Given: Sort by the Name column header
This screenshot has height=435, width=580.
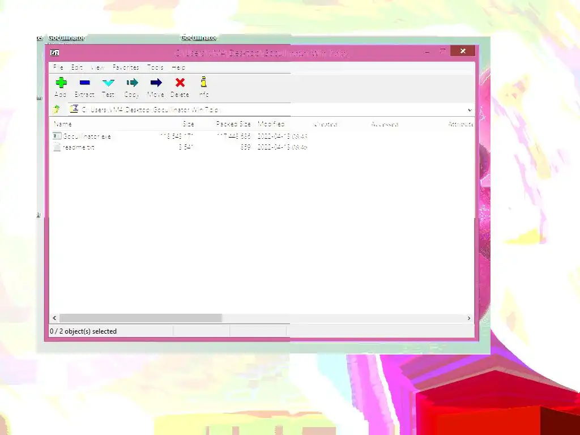Looking at the screenshot, I should click(63, 124).
